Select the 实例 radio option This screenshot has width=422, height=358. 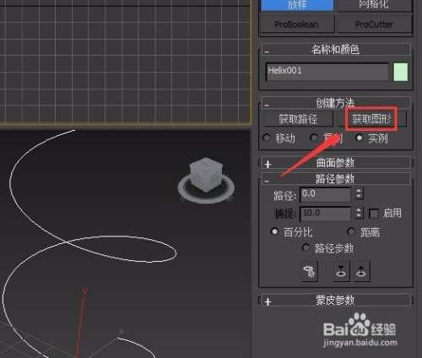pyautogui.click(x=360, y=138)
